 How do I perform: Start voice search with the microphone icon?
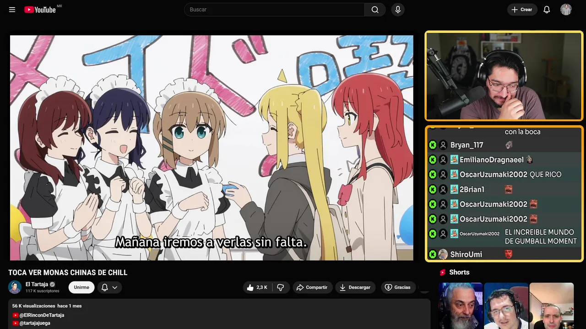point(397,10)
